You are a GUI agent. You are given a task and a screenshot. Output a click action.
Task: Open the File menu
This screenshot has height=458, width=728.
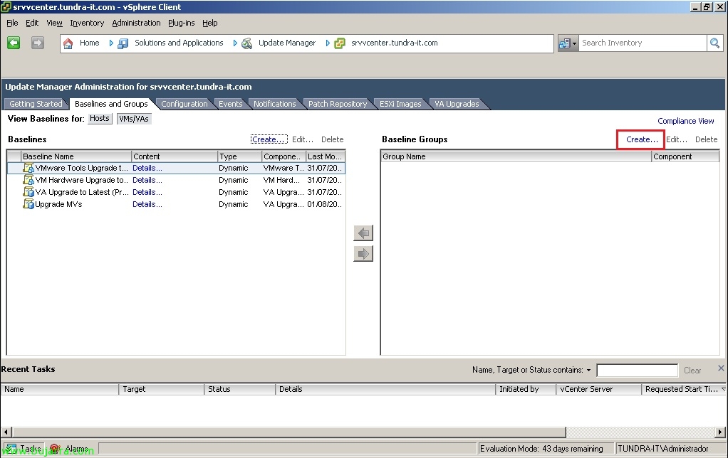[12, 23]
